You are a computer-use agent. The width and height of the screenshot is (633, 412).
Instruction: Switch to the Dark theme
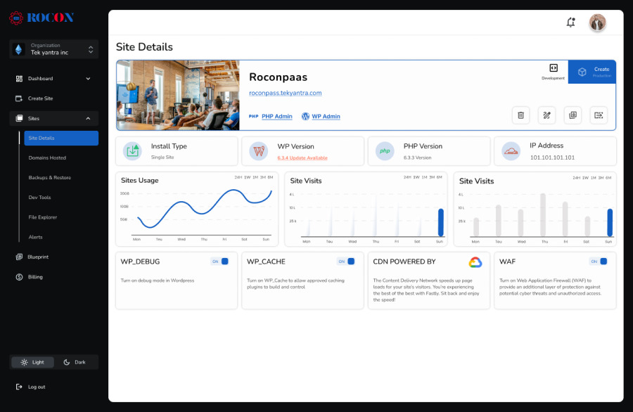pos(75,362)
